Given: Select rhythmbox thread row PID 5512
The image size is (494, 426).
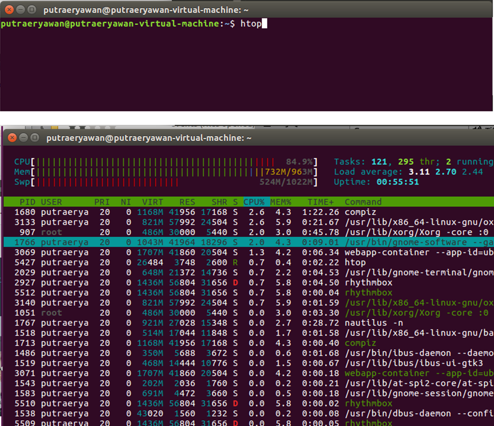Looking at the screenshot, I should tap(249, 293).
